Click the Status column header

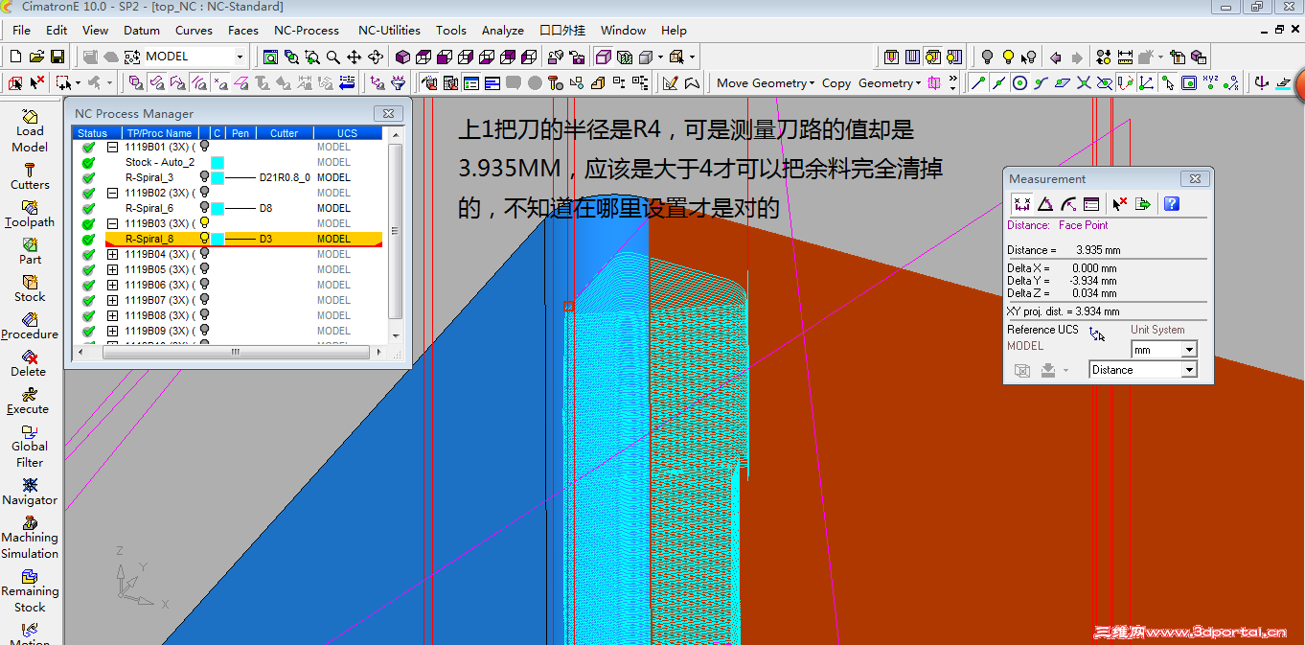click(93, 133)
